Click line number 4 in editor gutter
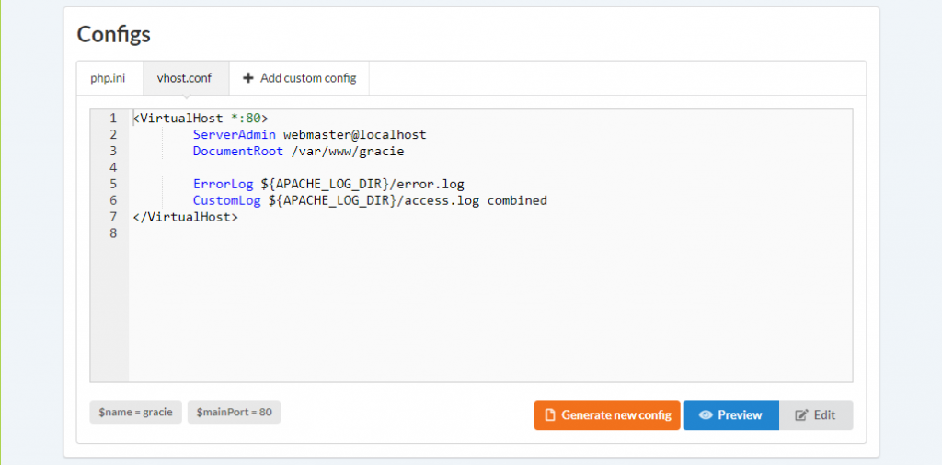Viewport: 942px width, 465px height. [x=113, y=167]
